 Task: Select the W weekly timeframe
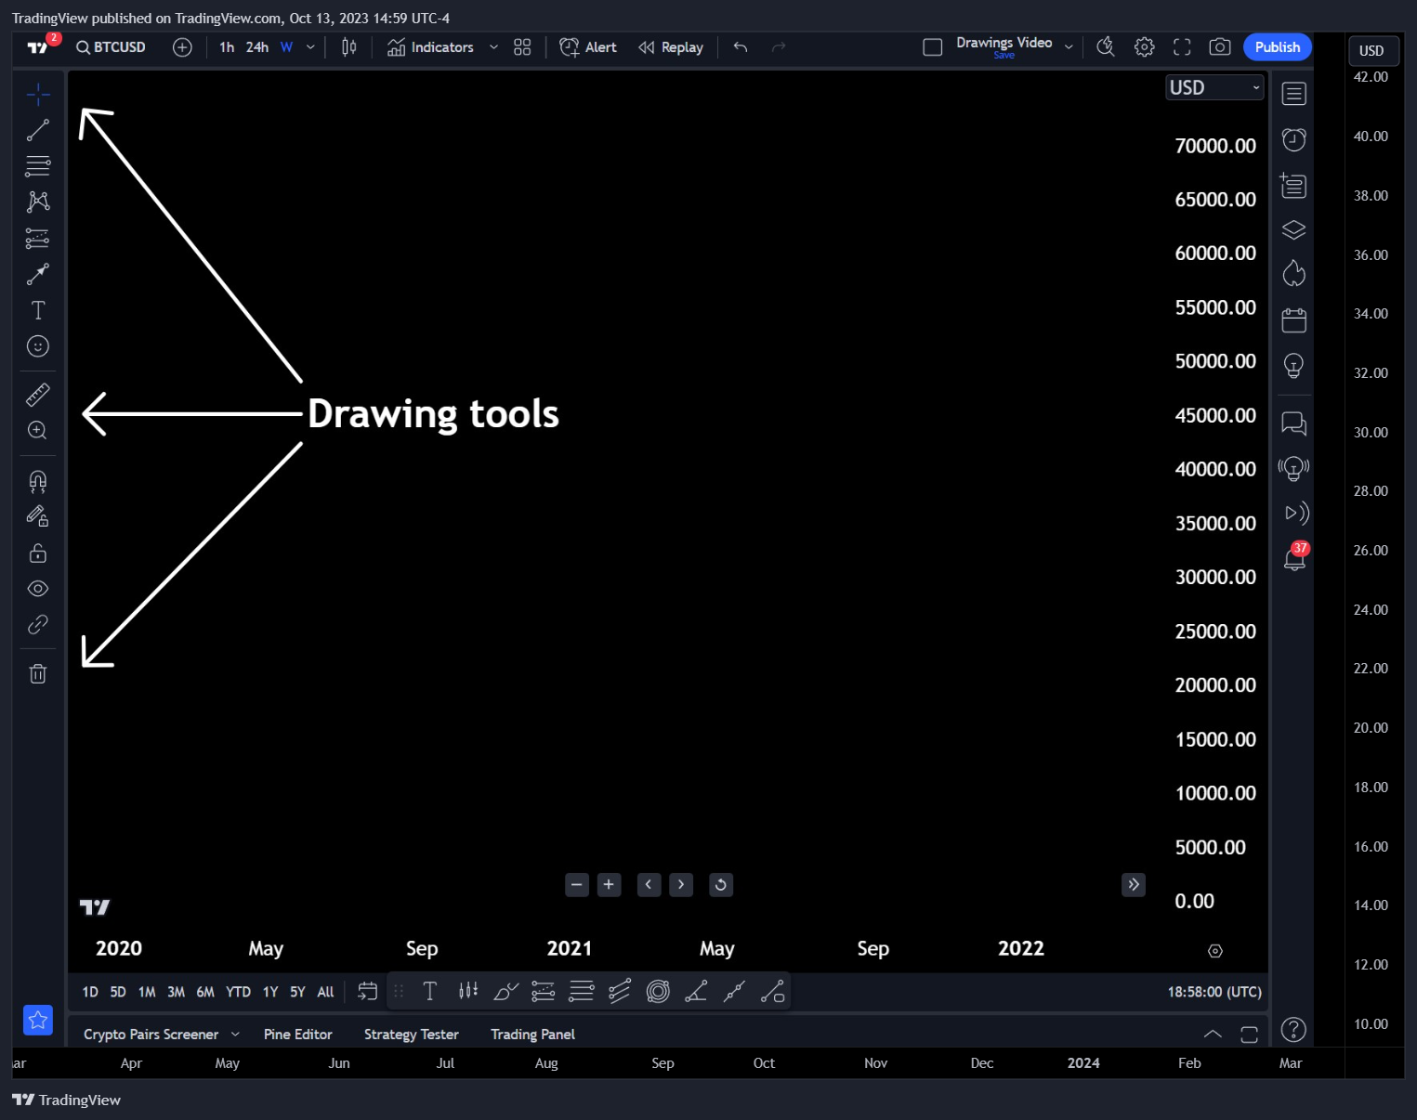pos(287,47)
